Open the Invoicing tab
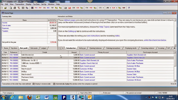Image resolution: width=178 pixels, height=100 pixels. pos(161,48)
